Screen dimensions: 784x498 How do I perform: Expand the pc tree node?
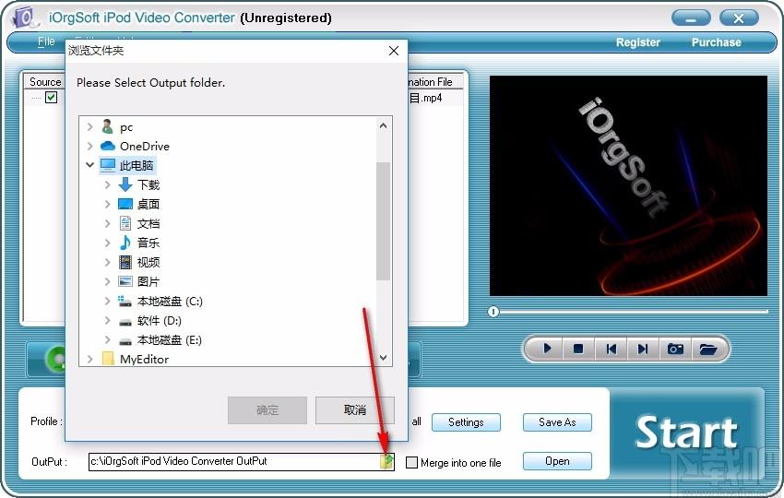tap(90, 126)
